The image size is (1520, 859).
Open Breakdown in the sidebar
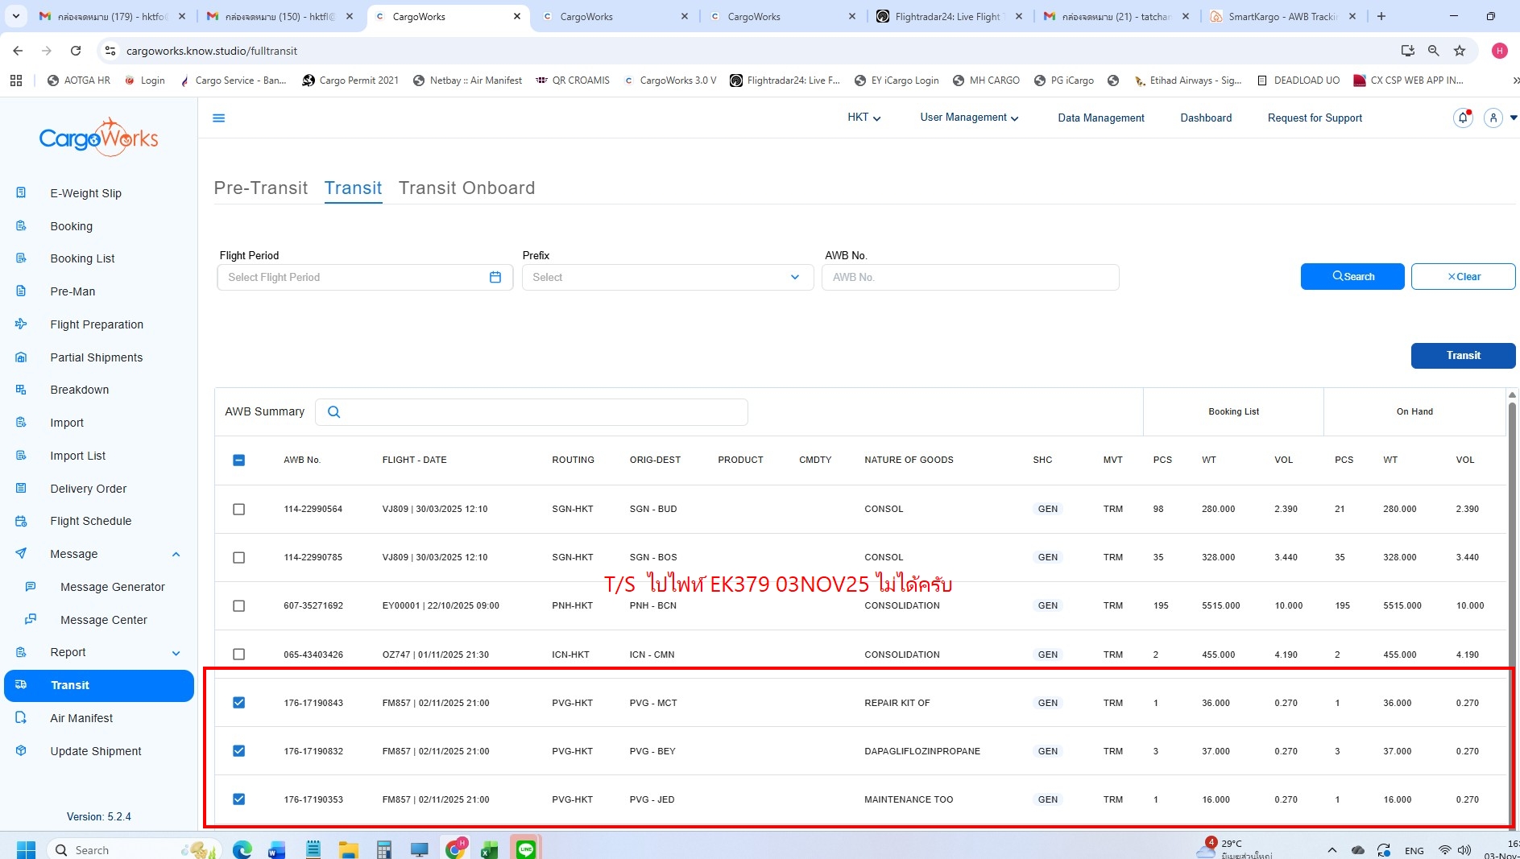coord(79,390)
